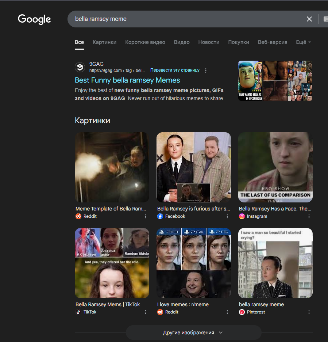Viewport: 328px width, 342px height.
Task: Open options for the Pinterest image result
Action: pyautogui.click(x=309, y=312)
